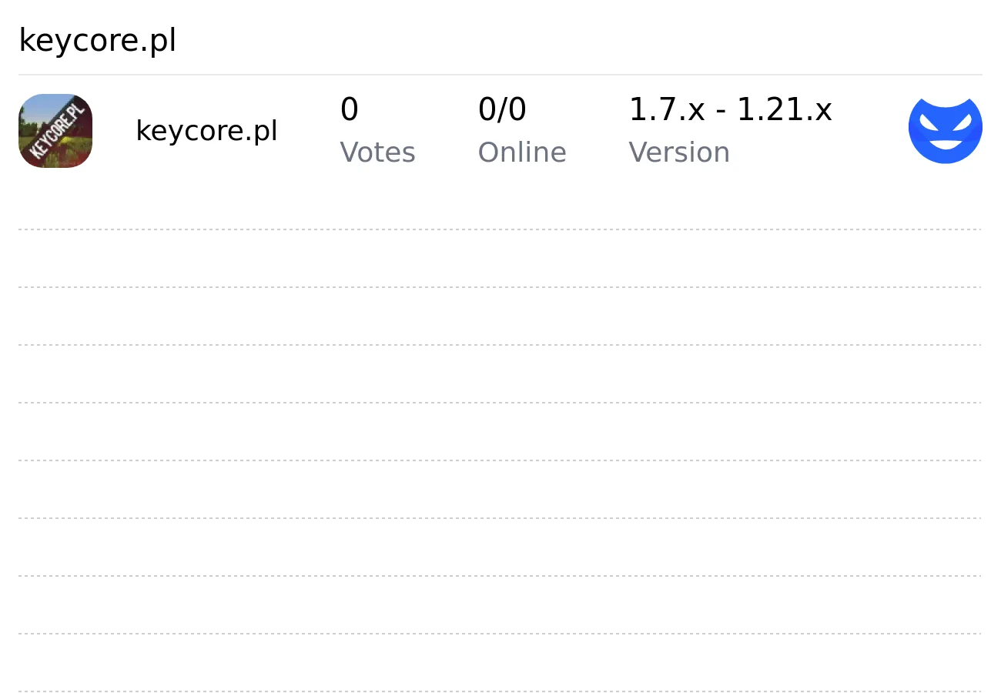The image size is (1001, 693).
Task: Click the last dashed separator line
Action: [x=500, y=691]
